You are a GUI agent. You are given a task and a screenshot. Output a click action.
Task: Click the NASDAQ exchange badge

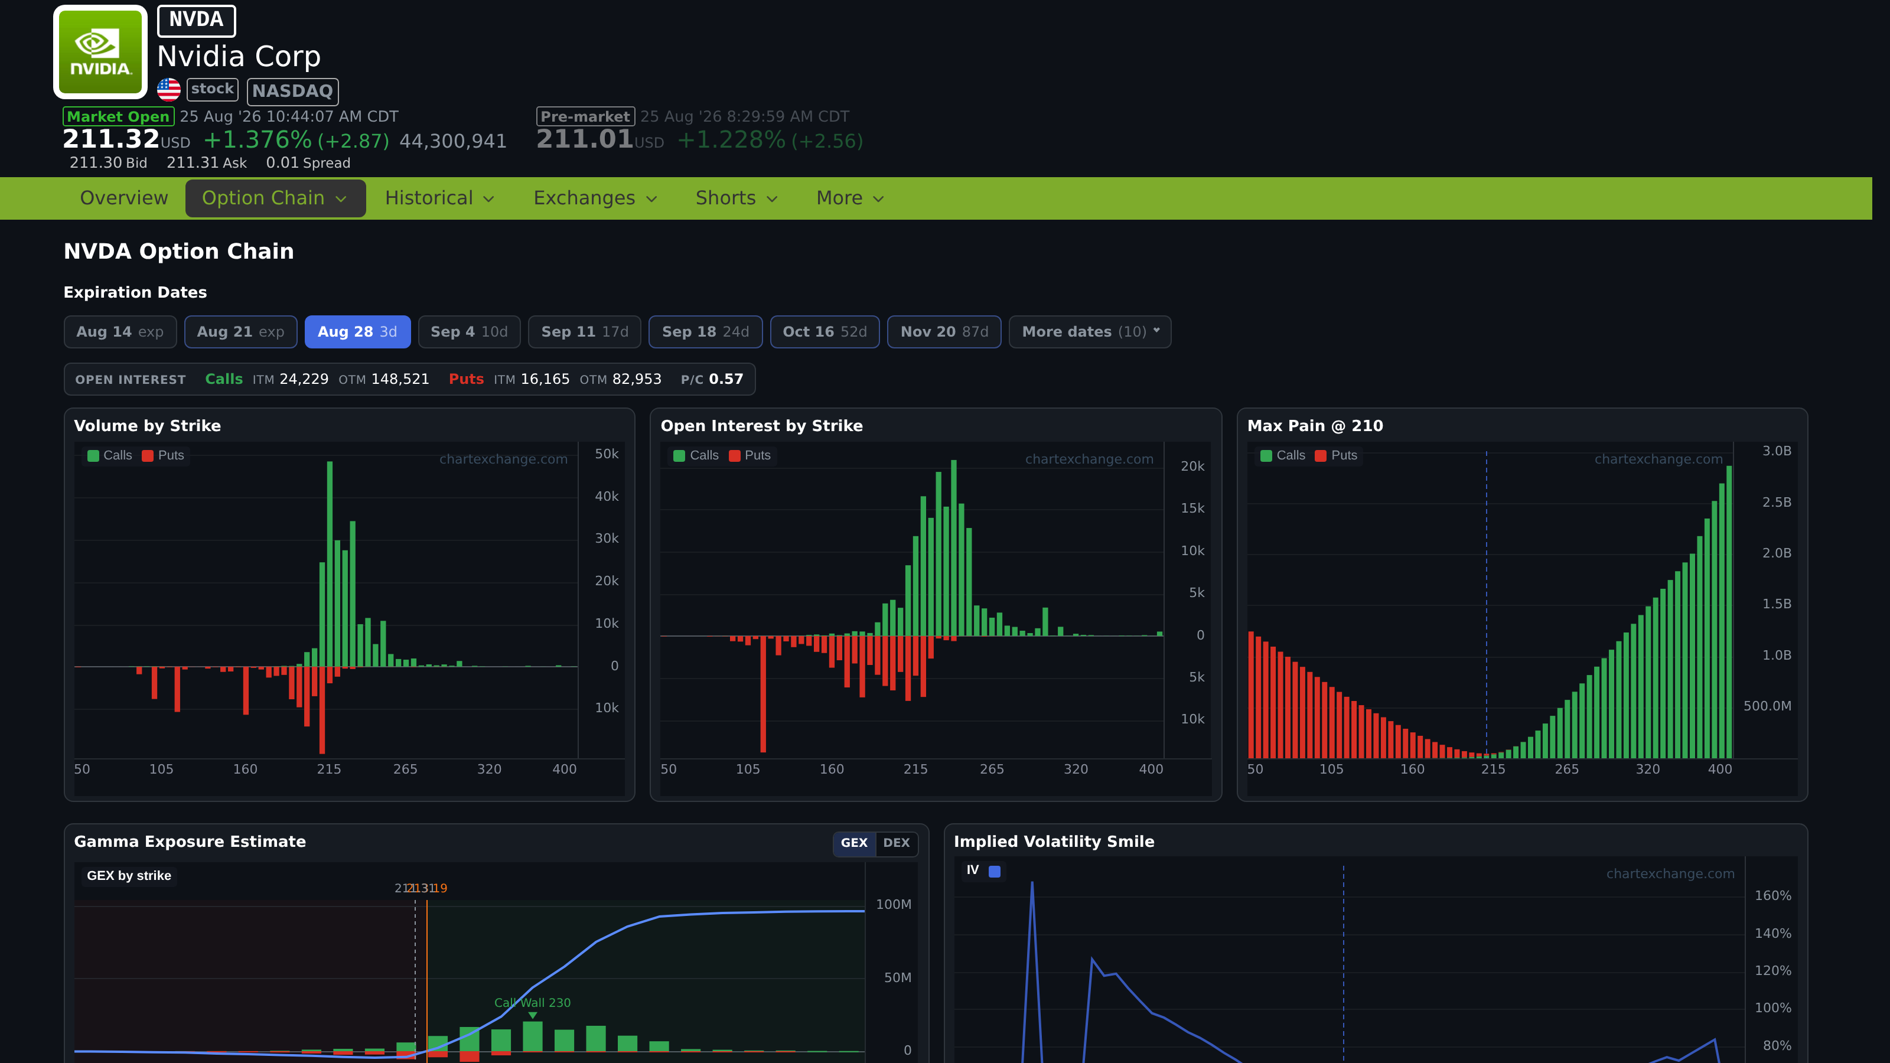[293, 91]
